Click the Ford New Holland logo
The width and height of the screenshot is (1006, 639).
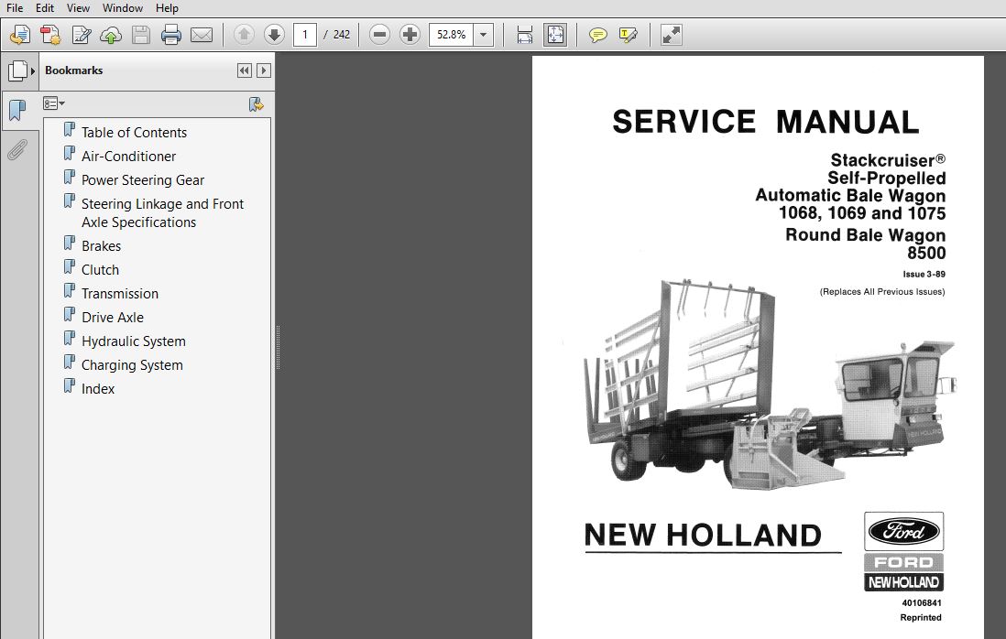click(x=903, y=551)
